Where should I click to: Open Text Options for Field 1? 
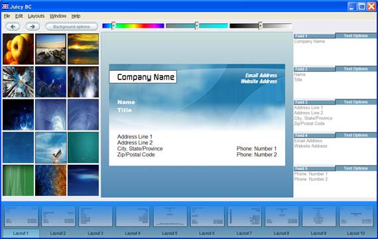(355, 36)
